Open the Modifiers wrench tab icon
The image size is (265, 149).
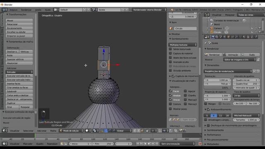point(236,37)
